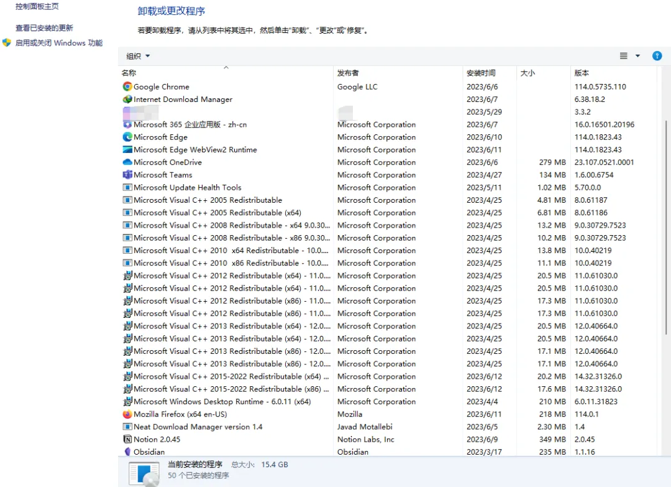
Task: Select Visual C++ 2008 Redistributable x64 entry
Action: point(232,225)
